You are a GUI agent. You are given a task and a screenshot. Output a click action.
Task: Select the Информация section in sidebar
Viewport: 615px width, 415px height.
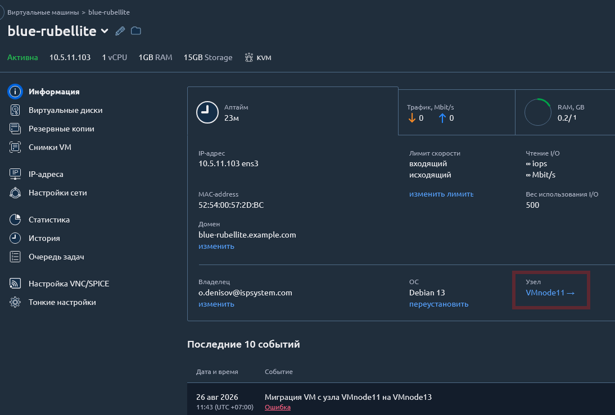[x=54, y=92]
